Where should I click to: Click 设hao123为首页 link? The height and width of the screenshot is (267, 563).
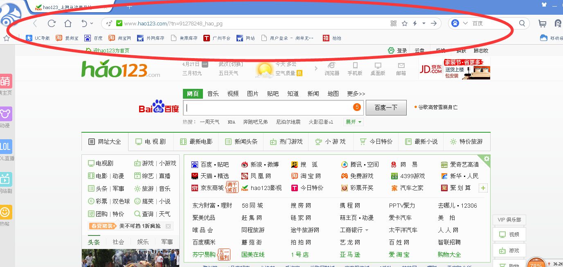pyautogui.click(x=107, y=50)
